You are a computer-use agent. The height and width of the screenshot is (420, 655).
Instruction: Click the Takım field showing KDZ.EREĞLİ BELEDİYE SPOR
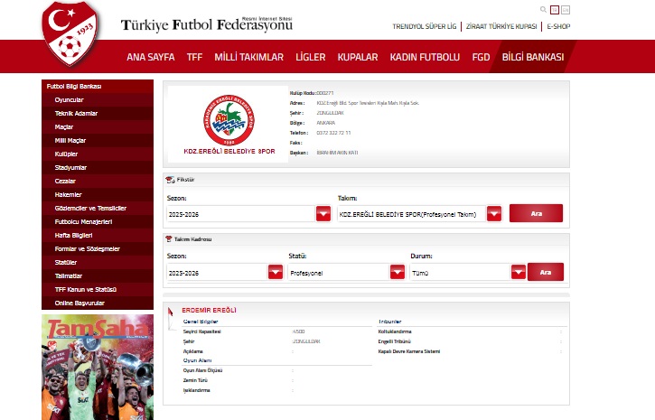click(411, 214)
